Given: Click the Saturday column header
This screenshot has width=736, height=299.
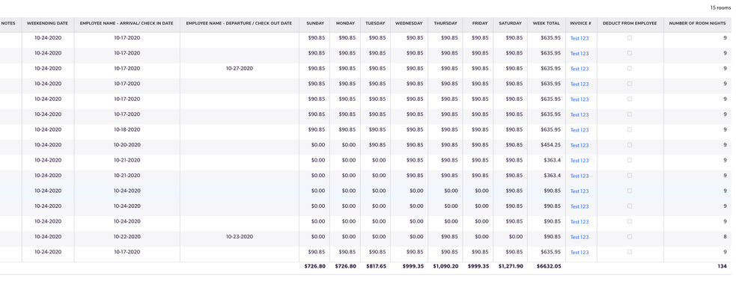Looking at the screenshot, I should click(510, 23).
